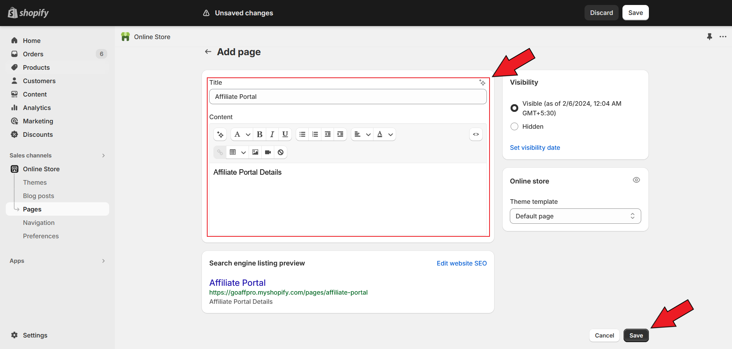Open the text color picker

coord(385,134)
